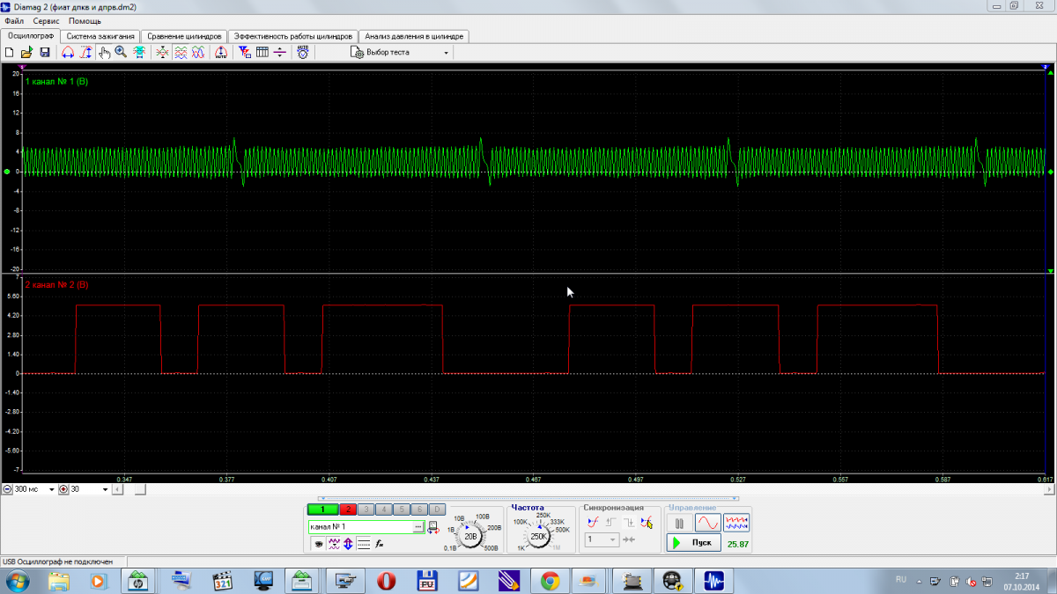Toggle the pause button in control panel
The width and height of the screenshot is (1057, 594).
pyautogui.click(x=679, y=523)
